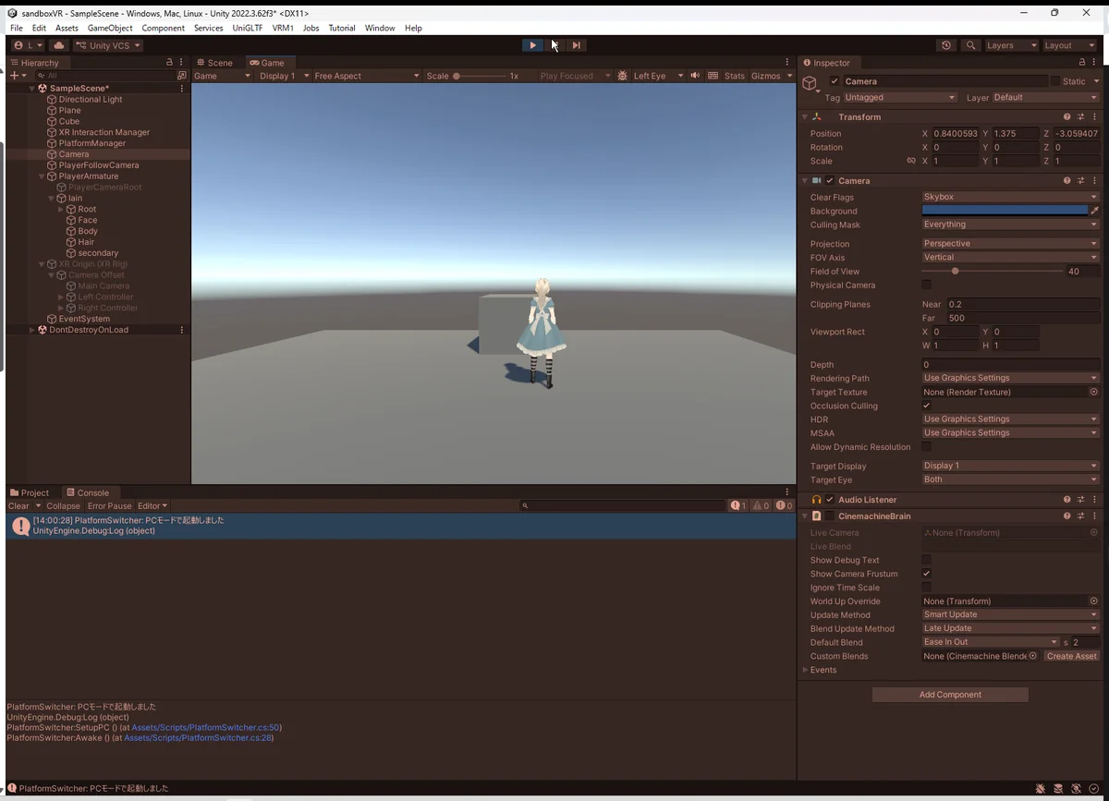
Task: Open the undo history icon
Action: tap(945, 45)
